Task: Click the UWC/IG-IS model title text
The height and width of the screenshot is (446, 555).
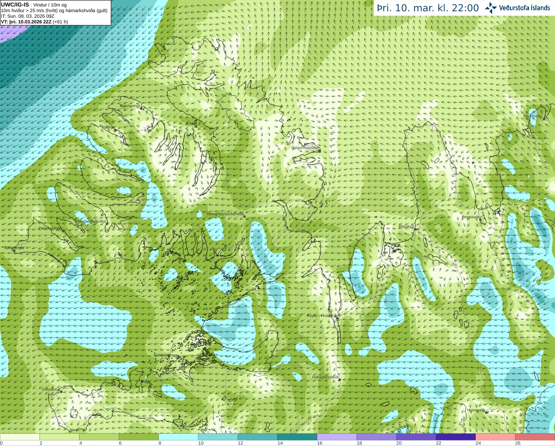Action: point(15,5)
